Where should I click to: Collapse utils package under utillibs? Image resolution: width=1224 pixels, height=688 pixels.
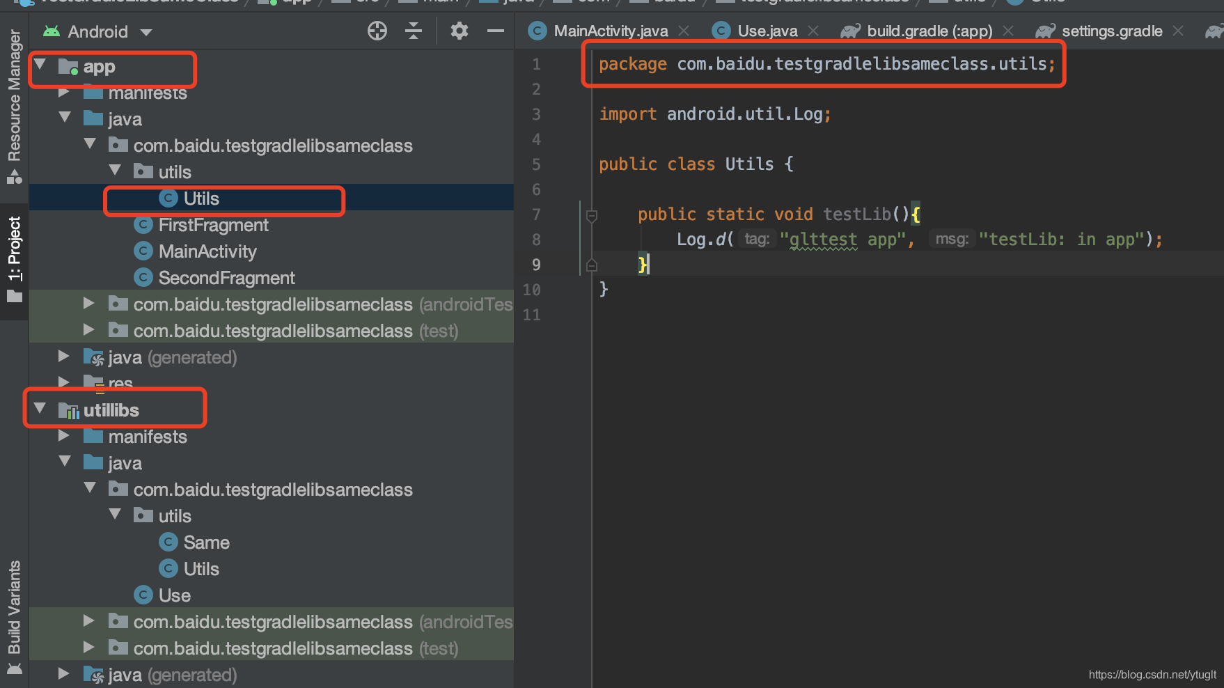[115, 514]
